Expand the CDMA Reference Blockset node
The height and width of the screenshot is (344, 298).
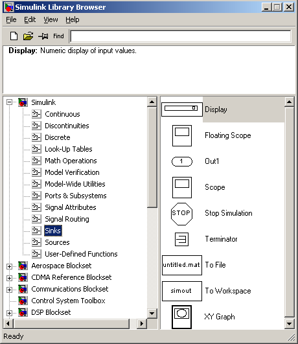(x=9, y=278)
